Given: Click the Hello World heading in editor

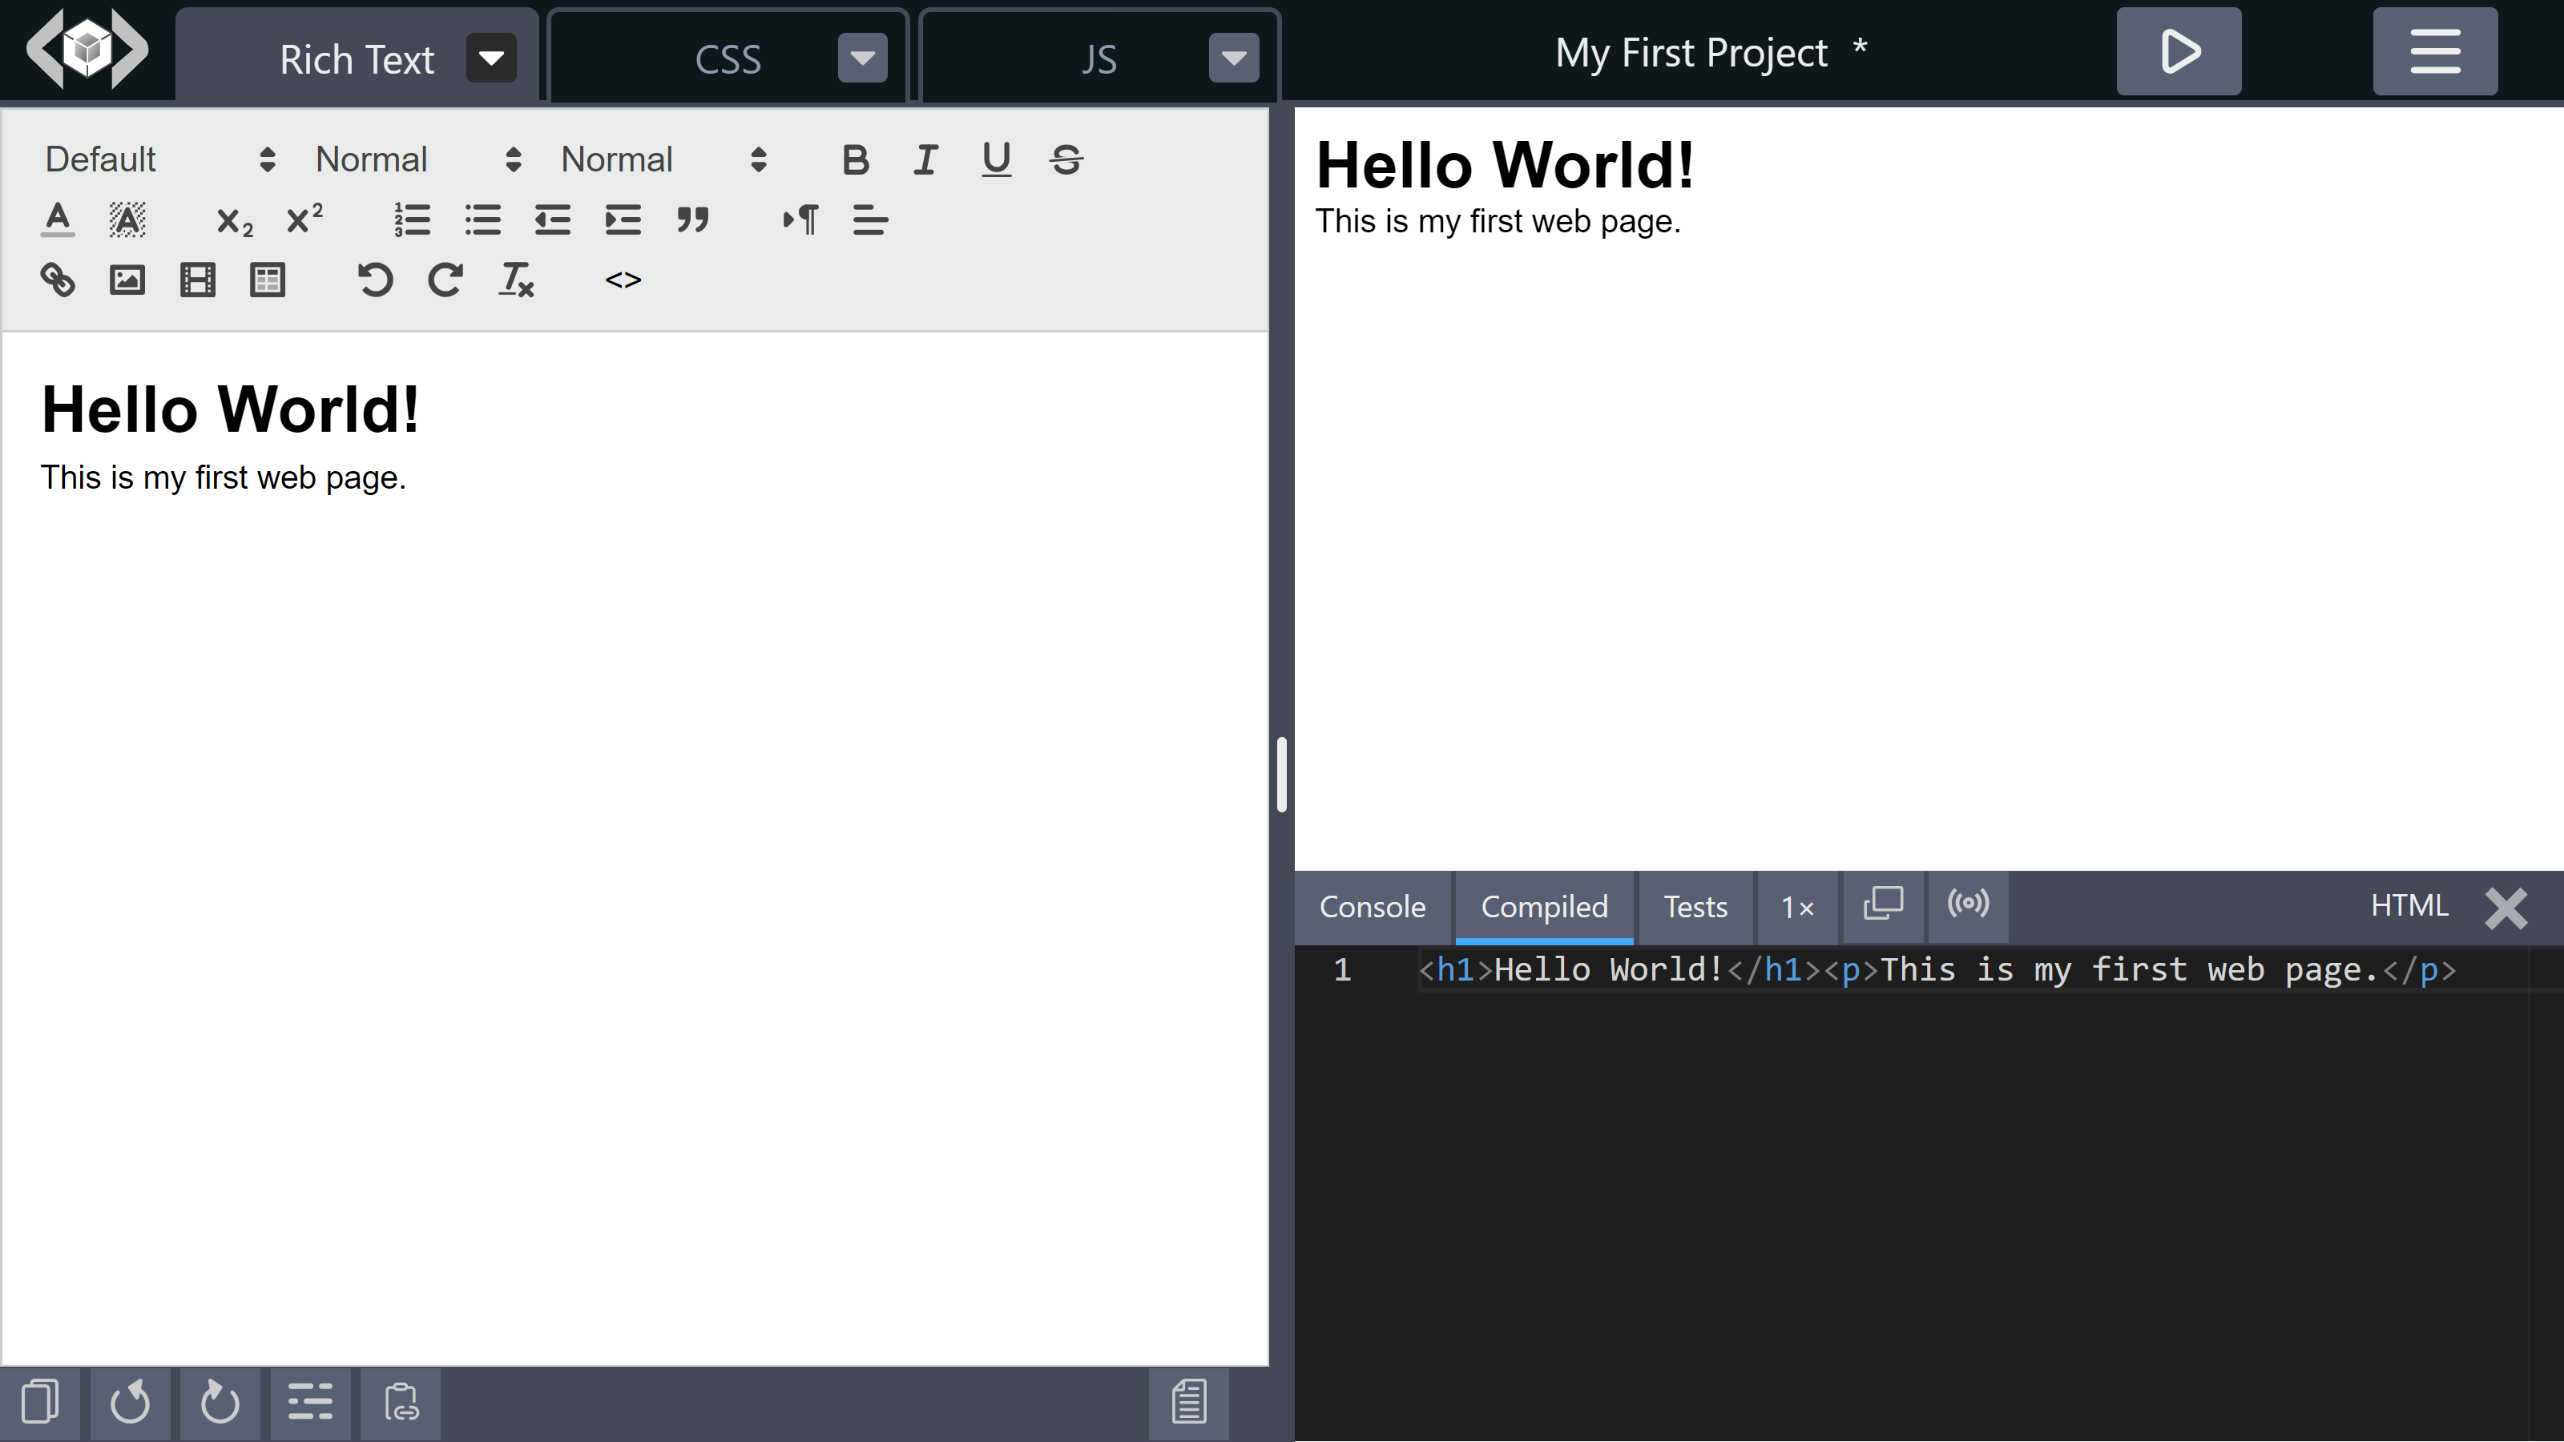Looking at the screenshot, I should click(x=230, y=410).
